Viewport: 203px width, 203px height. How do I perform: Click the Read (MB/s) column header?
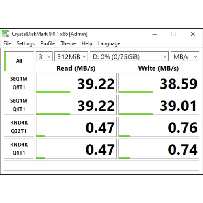(x=76, y=68)
